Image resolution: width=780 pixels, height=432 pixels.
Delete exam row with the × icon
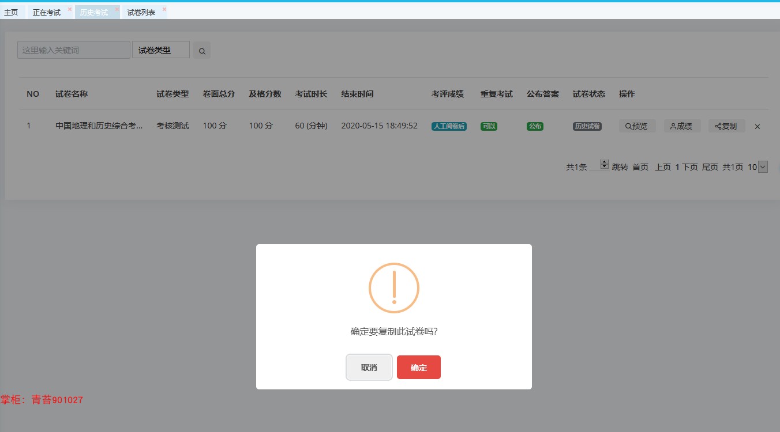[757, 127]
